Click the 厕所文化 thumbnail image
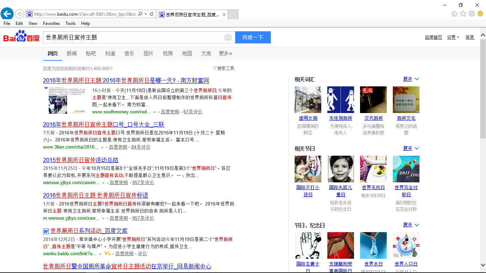Screen dimensions: 486x273 coord(406,100)
